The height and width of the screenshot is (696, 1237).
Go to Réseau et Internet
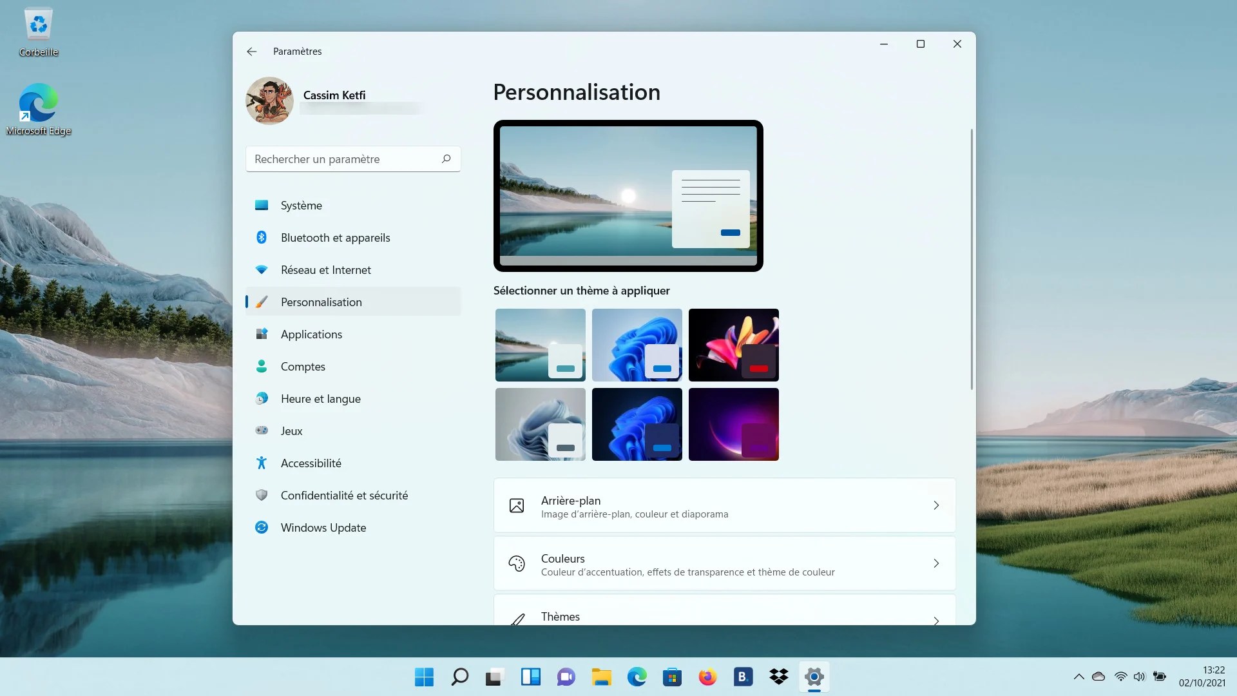click(x=353, y=270)
